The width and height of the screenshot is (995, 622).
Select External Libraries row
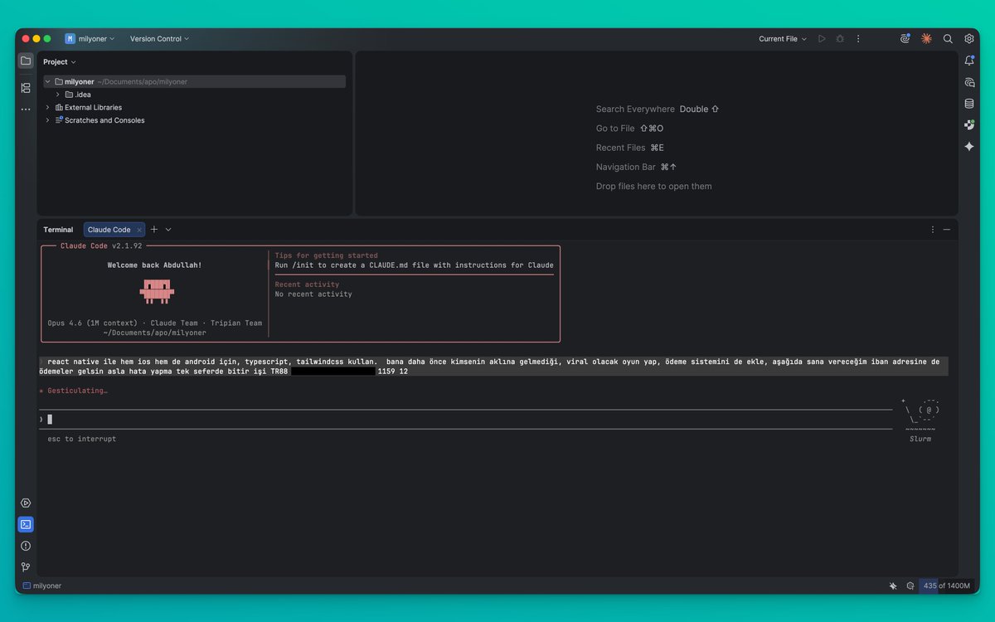tap(194, 108)
